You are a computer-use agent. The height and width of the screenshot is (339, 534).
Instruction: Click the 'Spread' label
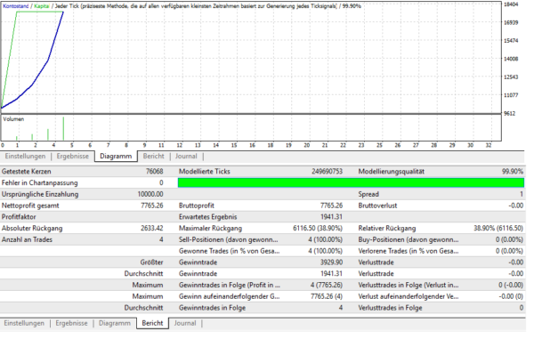pos(368,194)
